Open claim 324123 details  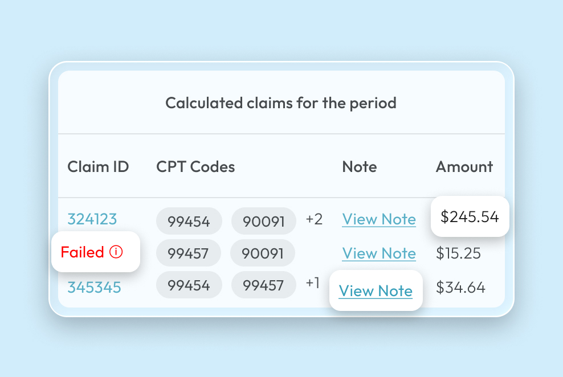tap(92, 218)
